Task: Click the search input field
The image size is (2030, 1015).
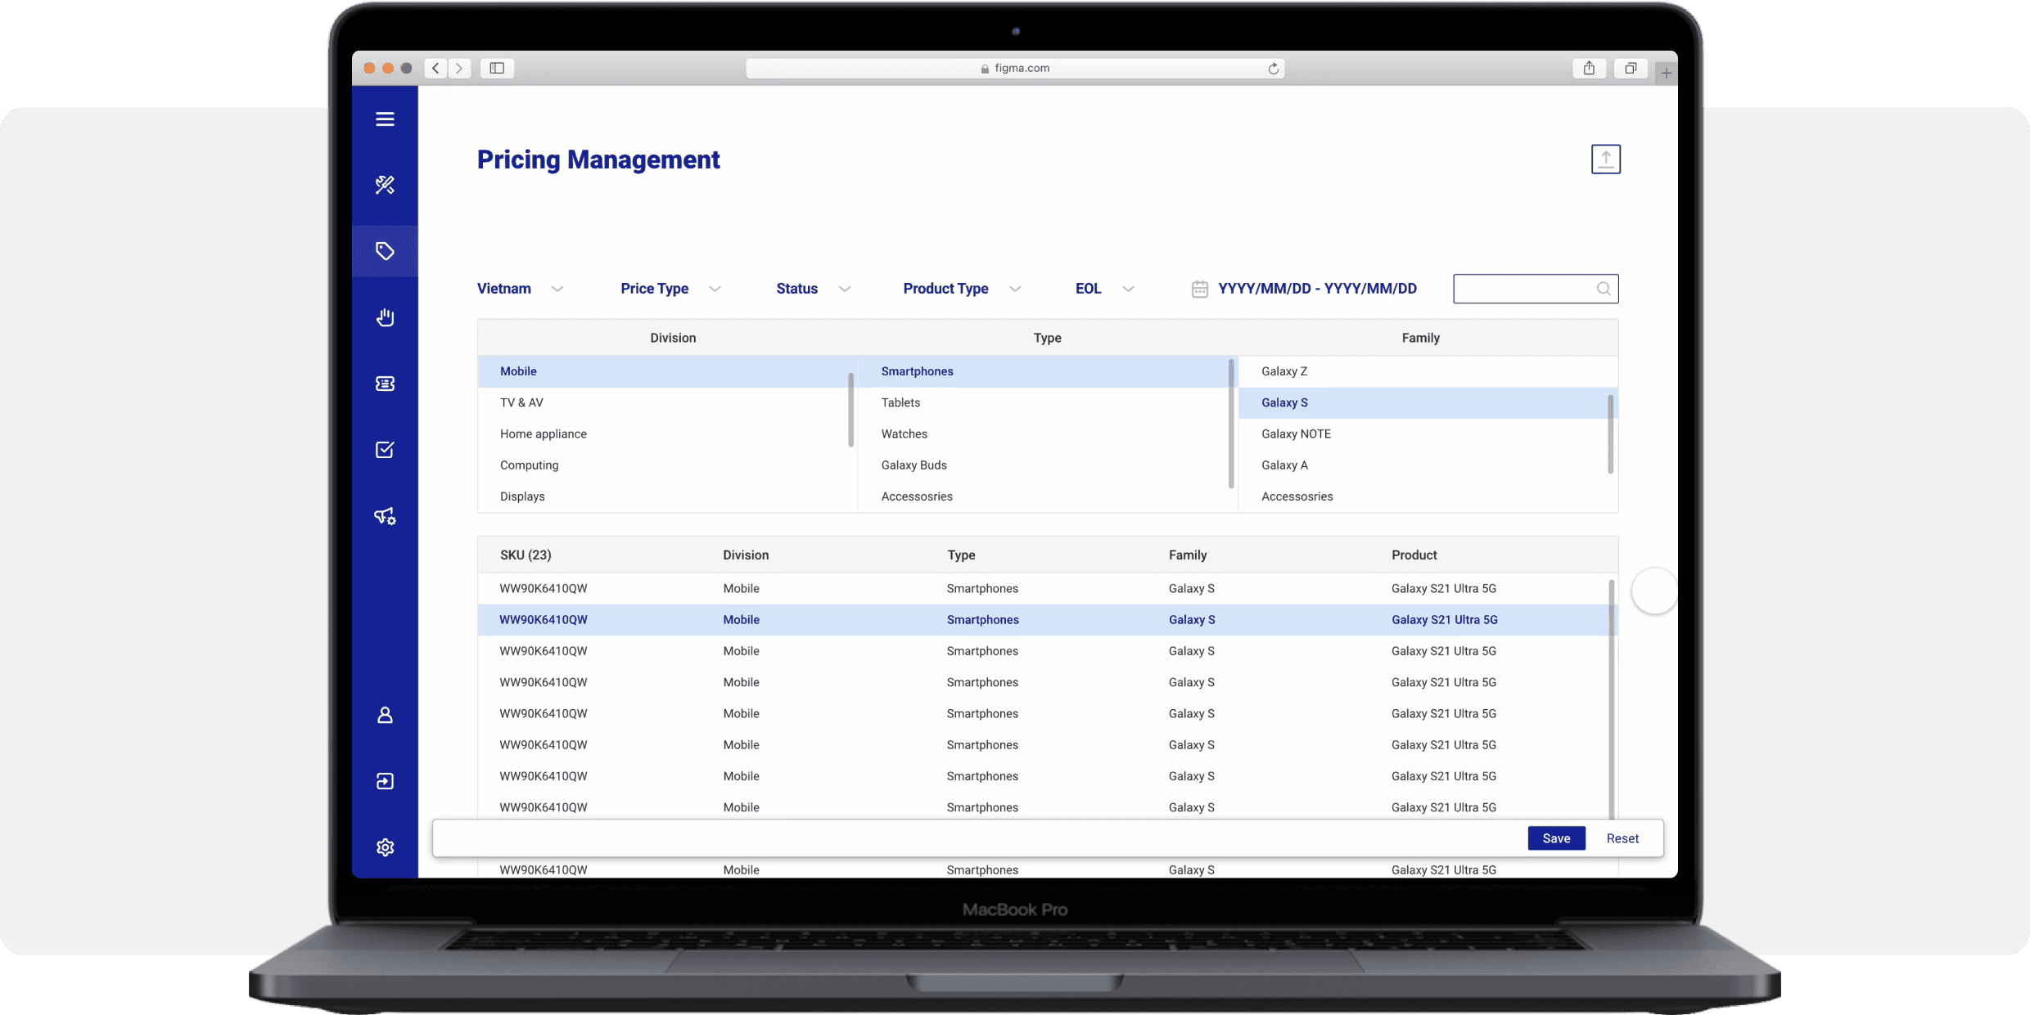Action: (x=1522, y=289)
